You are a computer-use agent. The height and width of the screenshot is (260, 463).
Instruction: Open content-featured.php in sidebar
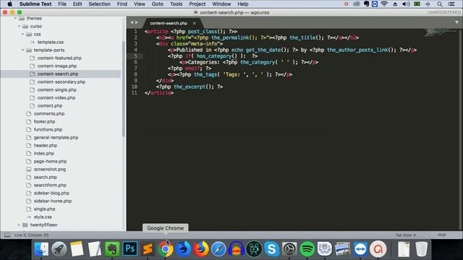pyautogui.click(x=59, y=58)
